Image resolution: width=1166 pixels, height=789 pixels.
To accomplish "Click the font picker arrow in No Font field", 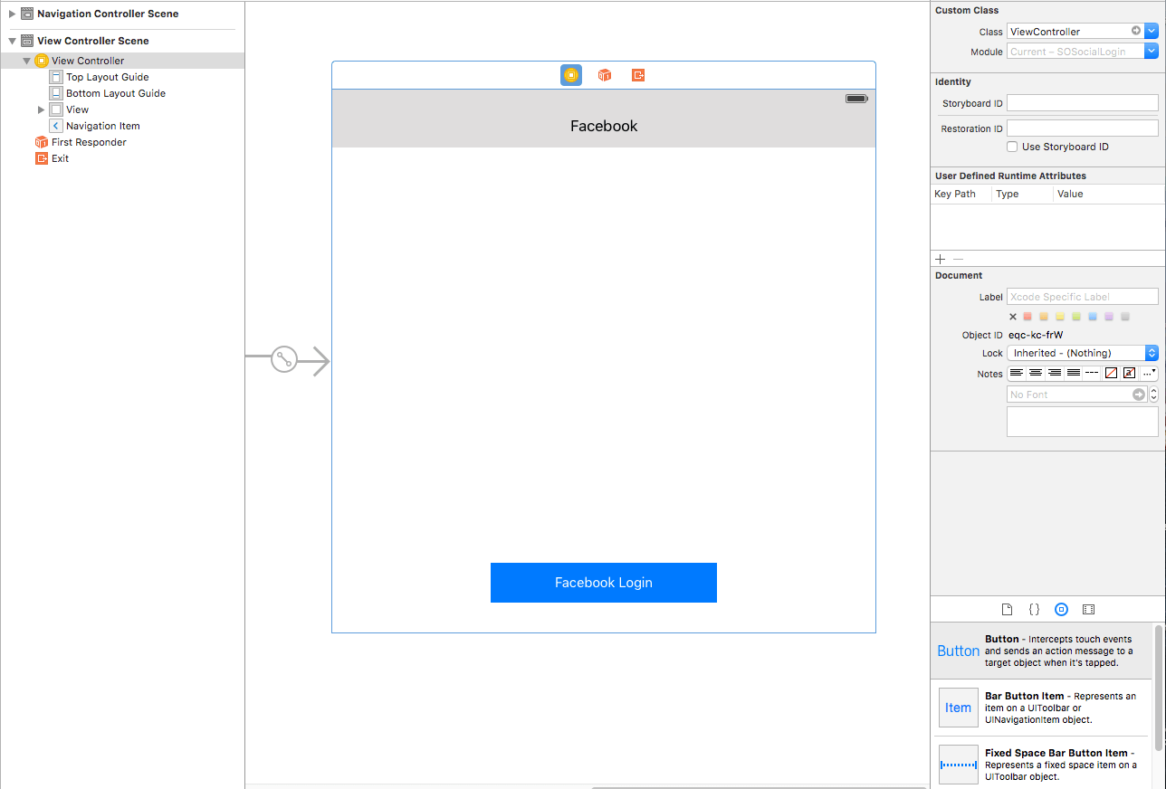I will (1139, 394).
